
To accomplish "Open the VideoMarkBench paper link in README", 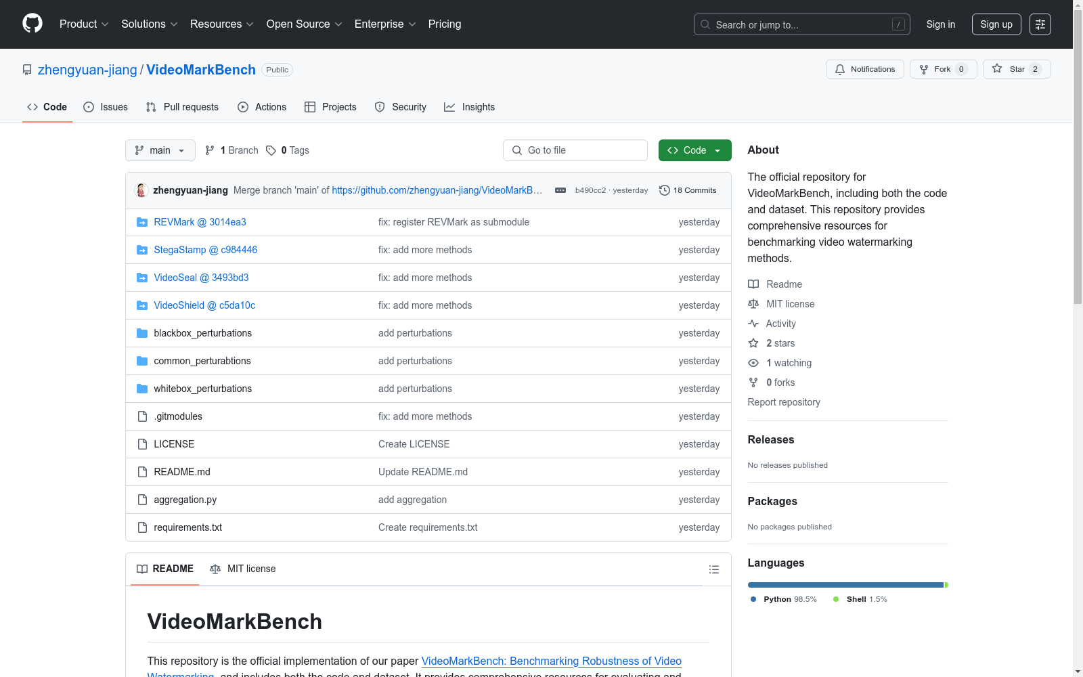I will pyautogui.click(x=551, y=661).
